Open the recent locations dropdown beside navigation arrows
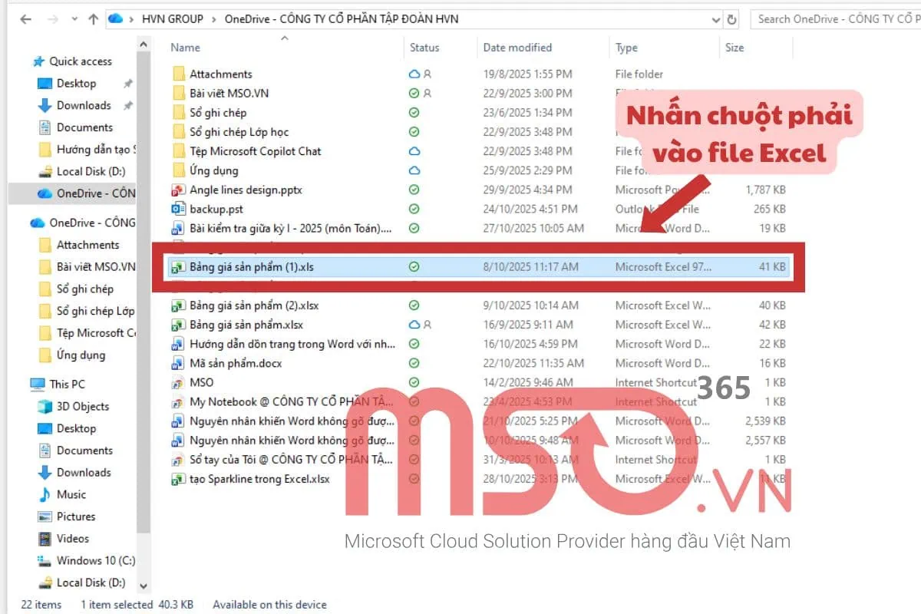The height and width of the screenshot is (614, 921). (74, 19)
